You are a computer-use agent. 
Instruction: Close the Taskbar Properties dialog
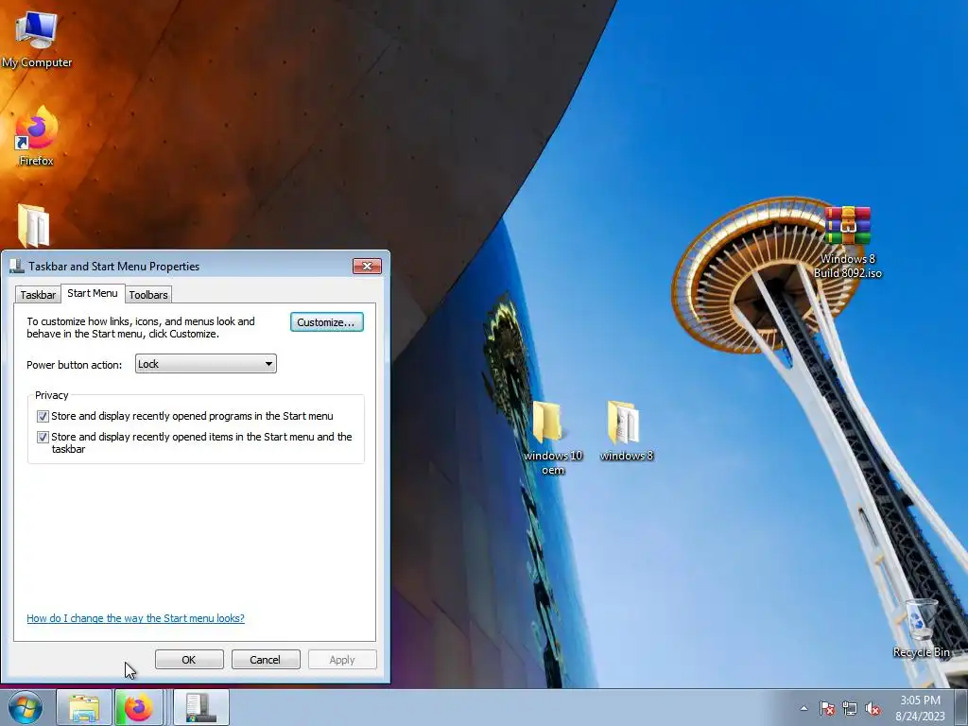368,266
